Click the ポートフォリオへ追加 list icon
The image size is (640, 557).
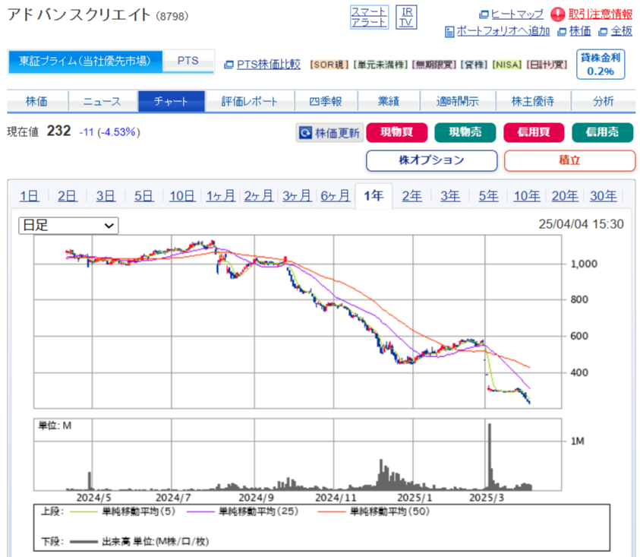click(449, 32)
